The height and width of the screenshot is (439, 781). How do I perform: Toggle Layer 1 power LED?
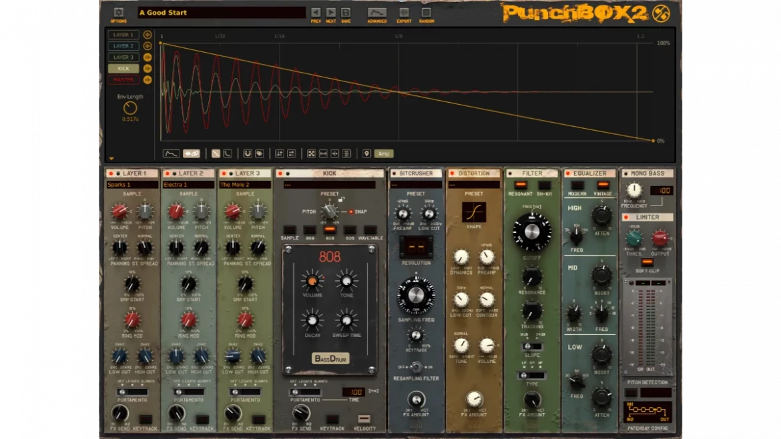pos(111,173)
